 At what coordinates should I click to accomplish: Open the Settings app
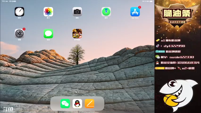(x=19, y=34)
